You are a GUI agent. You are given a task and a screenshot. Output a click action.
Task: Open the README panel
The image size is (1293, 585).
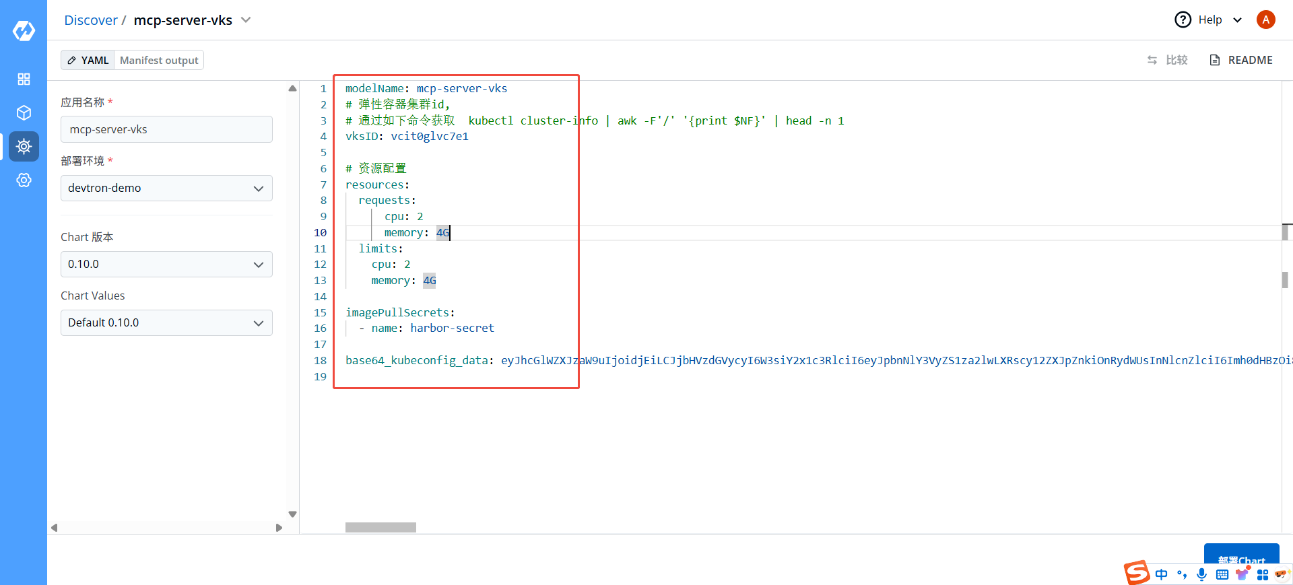[x=1241, y=60]
